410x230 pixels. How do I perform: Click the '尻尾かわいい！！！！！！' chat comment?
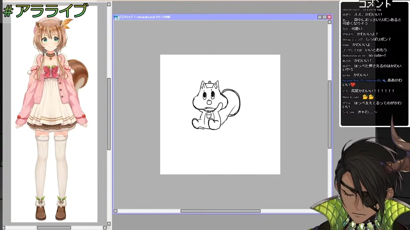tap(373, 91)
